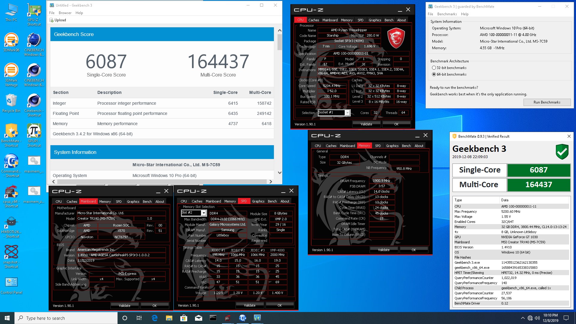The height and width of the screenshot is (324, 576).
Task: Open File menu in BenchMate Geekbench window
Action: (x=430, y=14)
